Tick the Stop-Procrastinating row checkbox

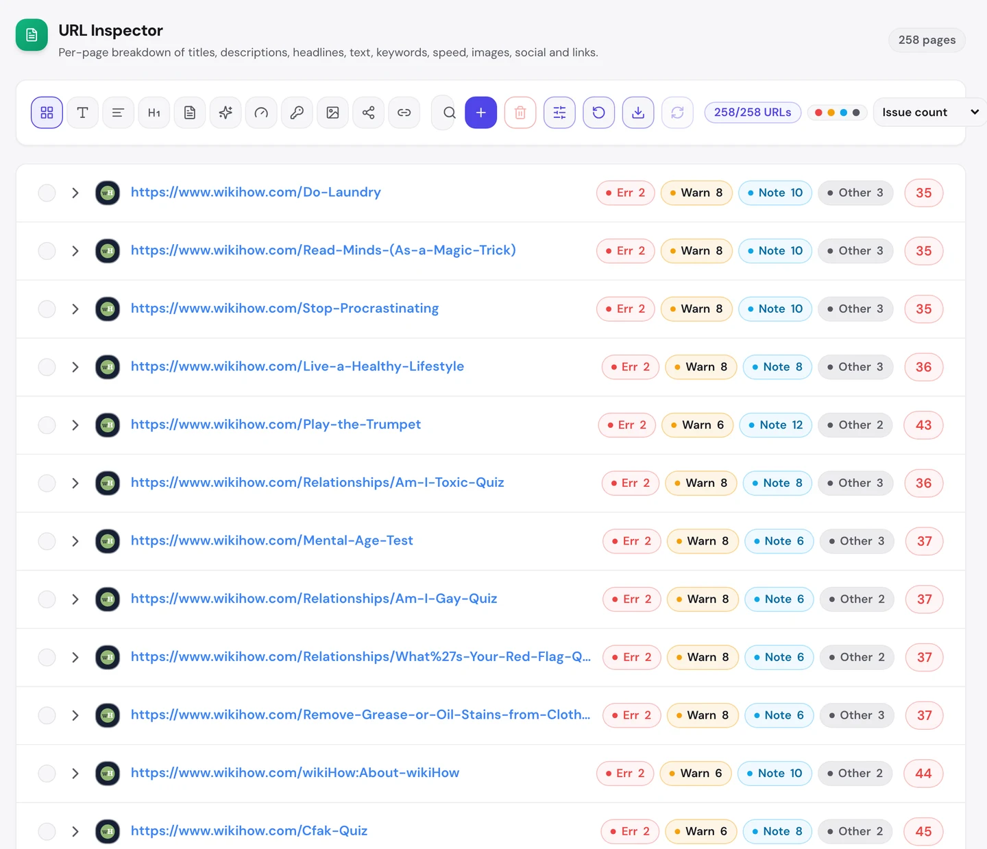point(47,309)
